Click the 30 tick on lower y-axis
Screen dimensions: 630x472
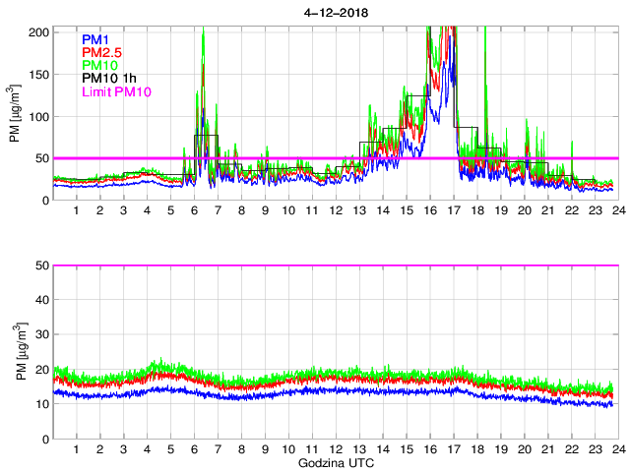click(x=40, y=334)
